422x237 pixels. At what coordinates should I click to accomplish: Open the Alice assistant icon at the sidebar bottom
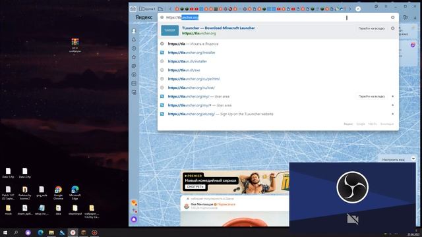[134, 219]
